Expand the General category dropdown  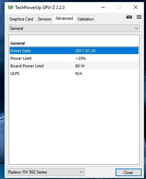[x=74, y=28]
